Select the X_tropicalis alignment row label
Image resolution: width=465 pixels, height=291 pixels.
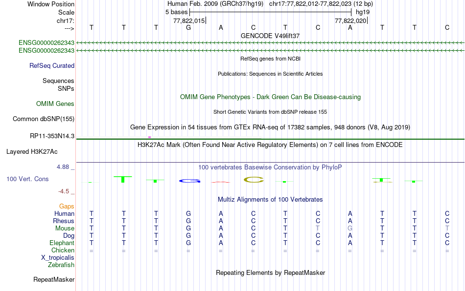coord(58,258)
